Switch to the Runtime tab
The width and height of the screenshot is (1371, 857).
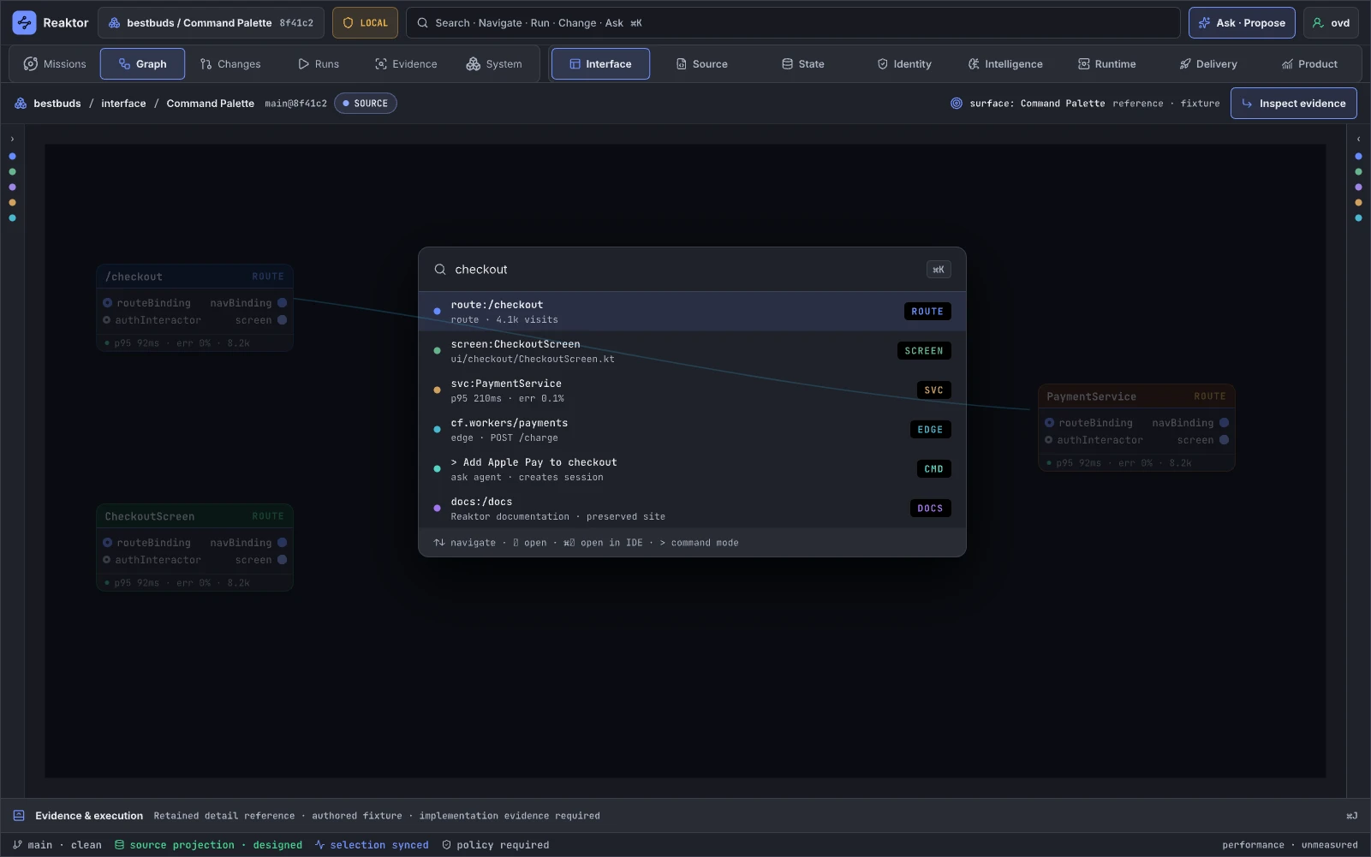1106,64
